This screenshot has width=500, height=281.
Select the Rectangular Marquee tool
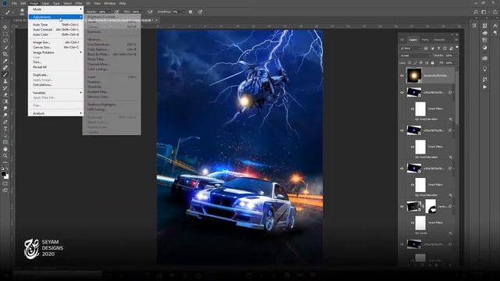[x=5, y=34]
